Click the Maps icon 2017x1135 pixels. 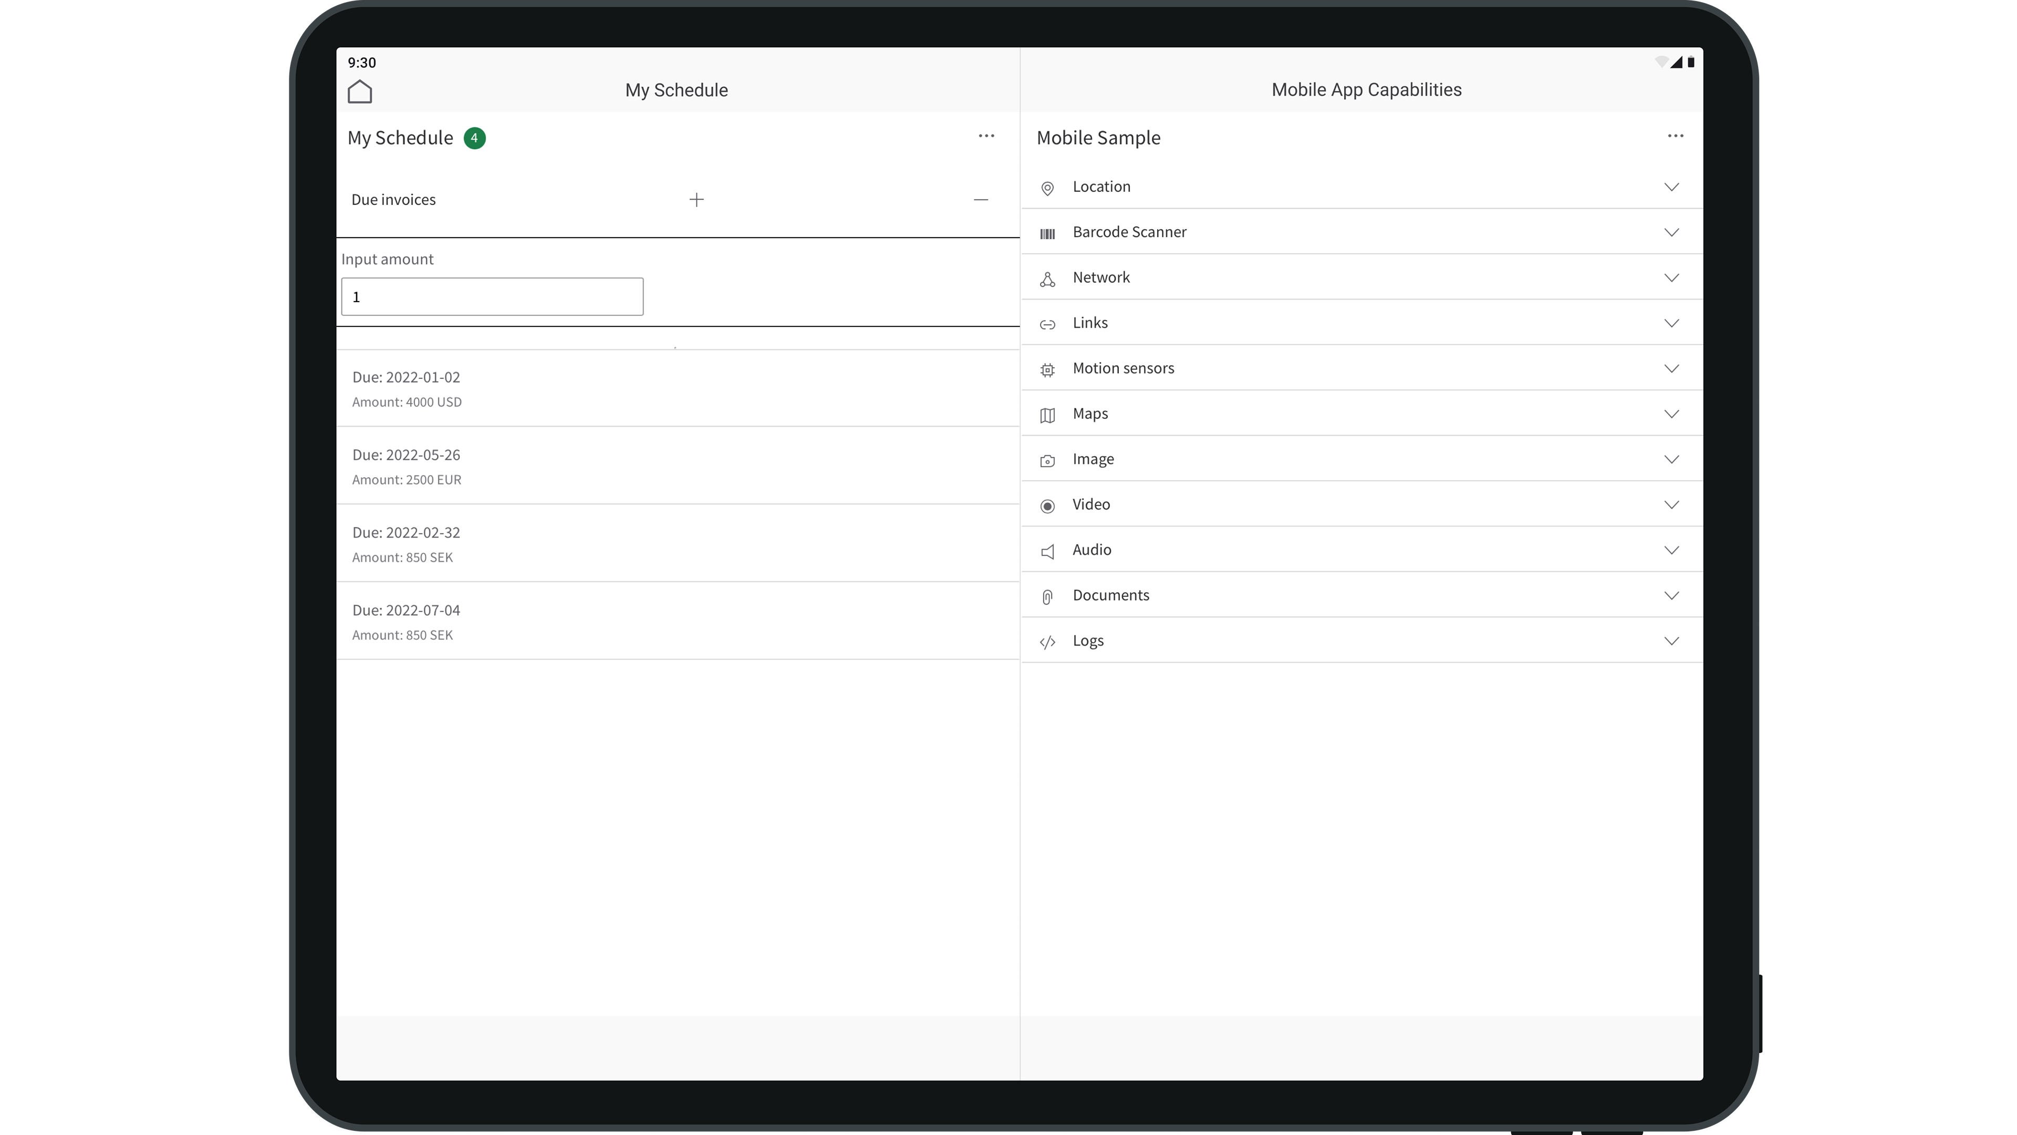[x=1047, y=415]
